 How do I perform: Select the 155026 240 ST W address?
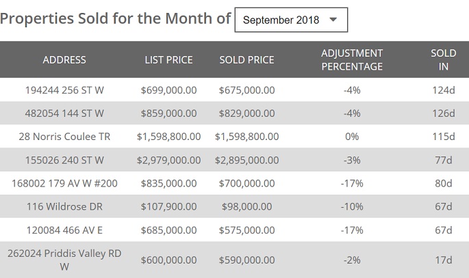pos(64,160)
